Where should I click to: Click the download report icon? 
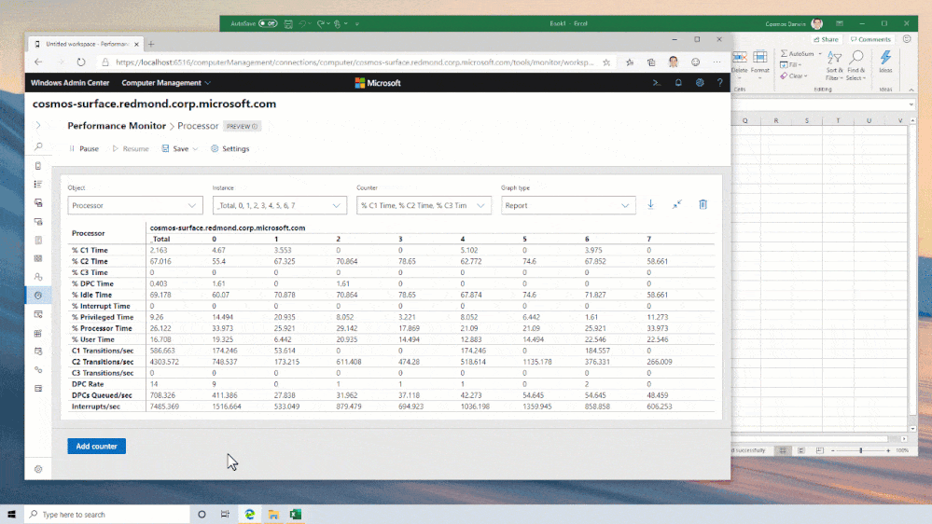point(651,205)
